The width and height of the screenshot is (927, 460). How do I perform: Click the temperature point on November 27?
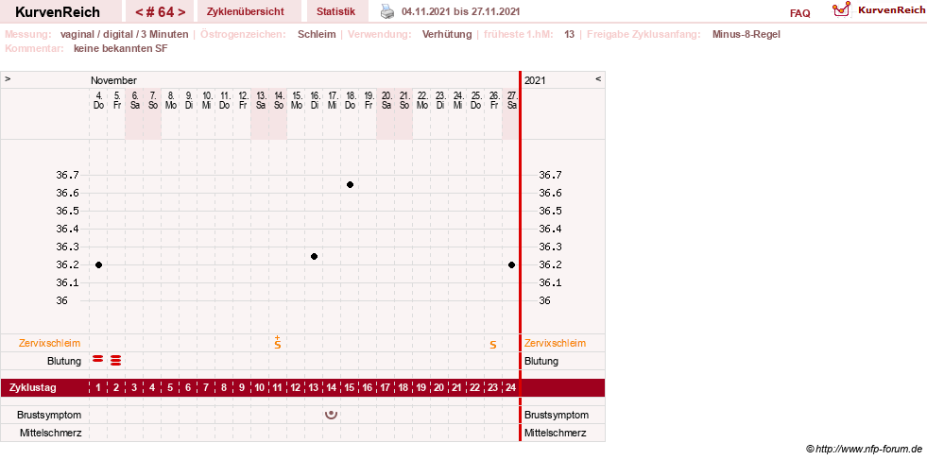point(511,264)
